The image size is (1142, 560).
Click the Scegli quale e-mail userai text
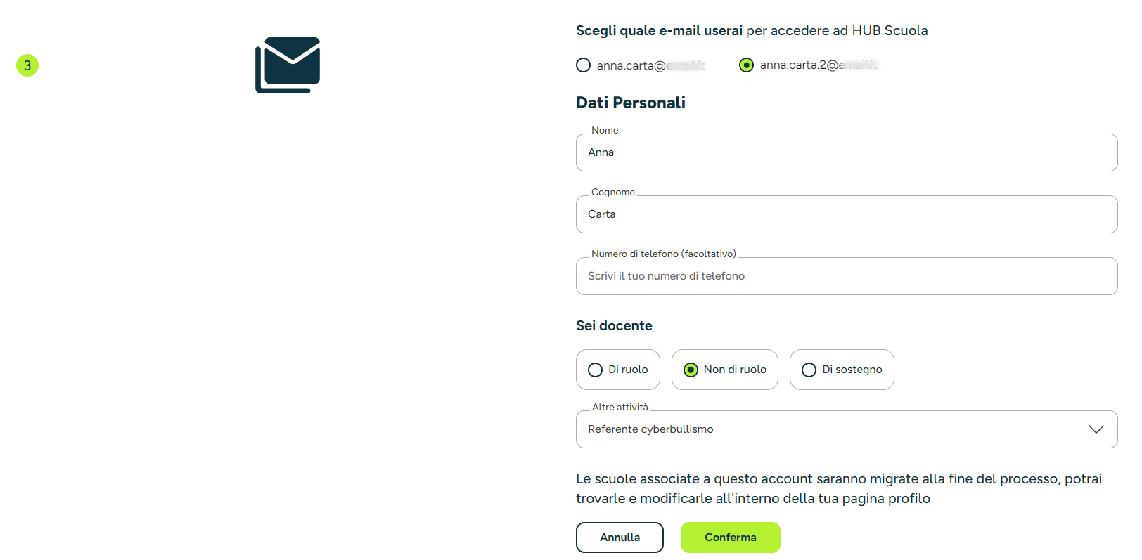pos(659,31)
